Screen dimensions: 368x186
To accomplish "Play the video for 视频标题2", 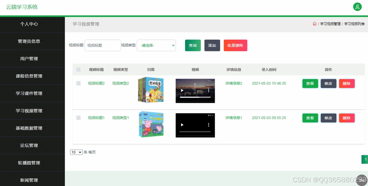I will (182, 91).
